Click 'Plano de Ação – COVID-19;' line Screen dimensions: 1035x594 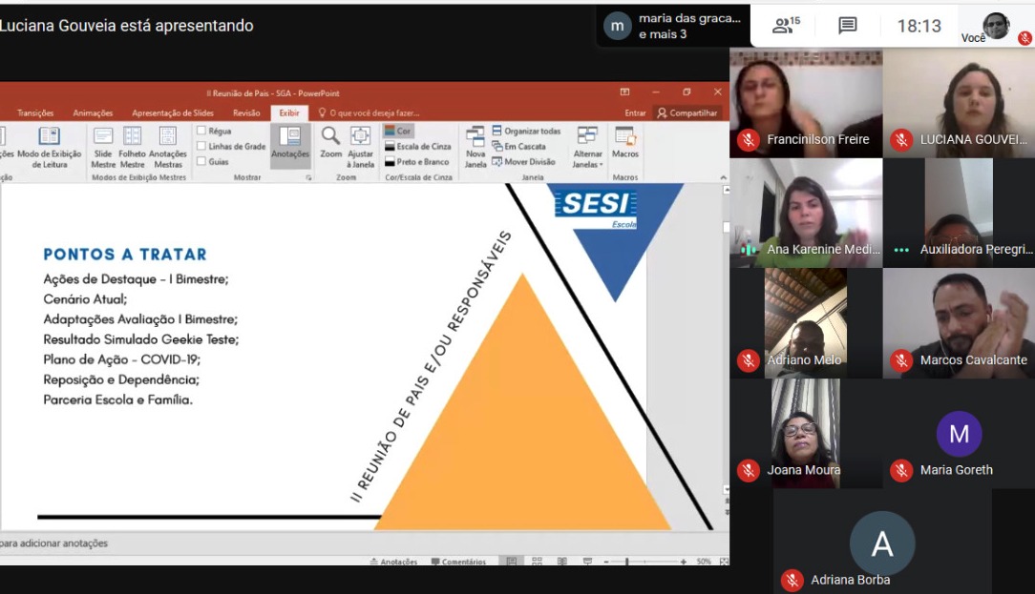pyautogui.click(x=121, y=359)
